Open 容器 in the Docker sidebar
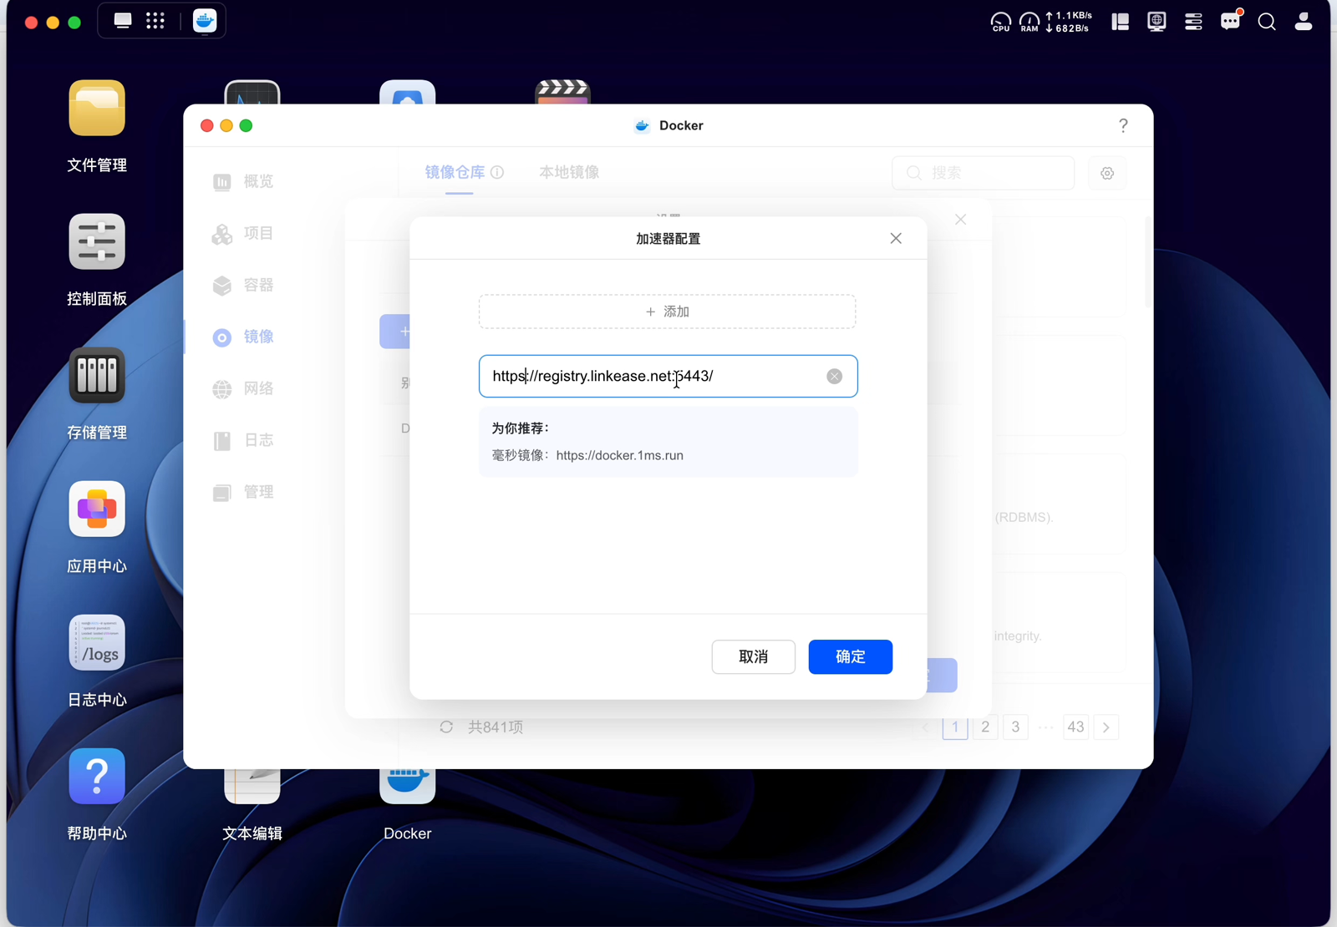This screenshot has height=927, width=1337. [242, 285]
